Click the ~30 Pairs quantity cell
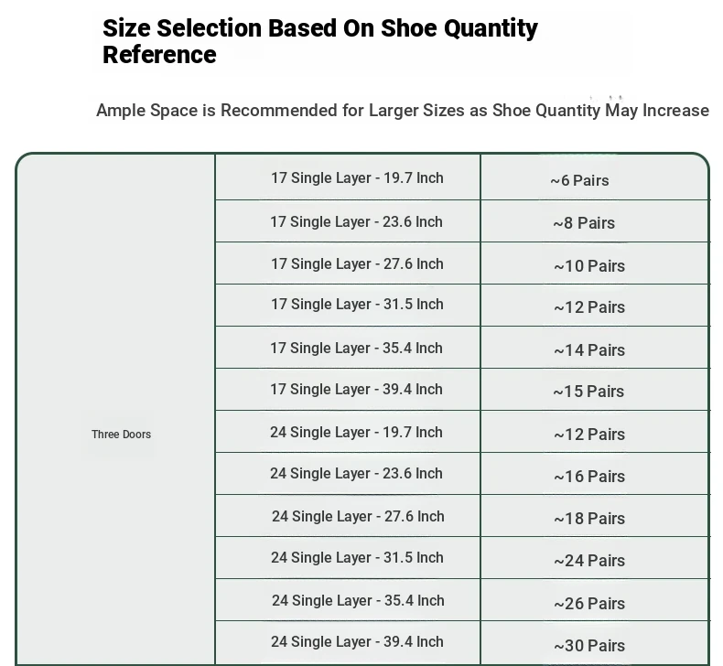This screenshot has height=666, width=723. pyautogui.click(x=594, y=642)
